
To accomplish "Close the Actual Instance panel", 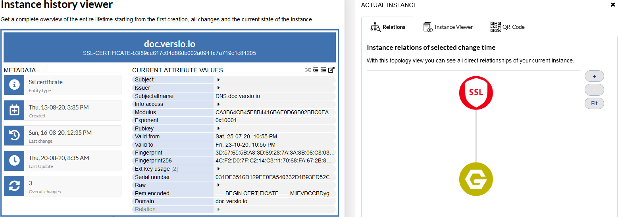I will [612, 5].
